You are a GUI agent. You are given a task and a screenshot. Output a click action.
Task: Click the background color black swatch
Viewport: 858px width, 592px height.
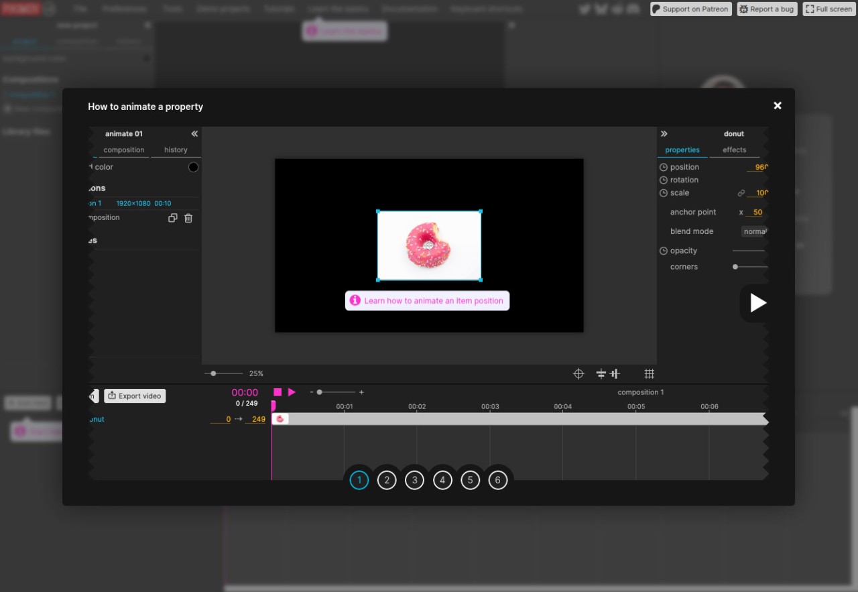pyautogui.click(x=193, y=168)
